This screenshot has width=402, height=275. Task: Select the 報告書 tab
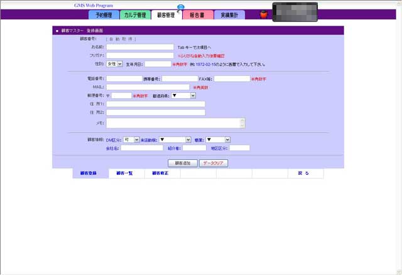(x=198, y=15)
